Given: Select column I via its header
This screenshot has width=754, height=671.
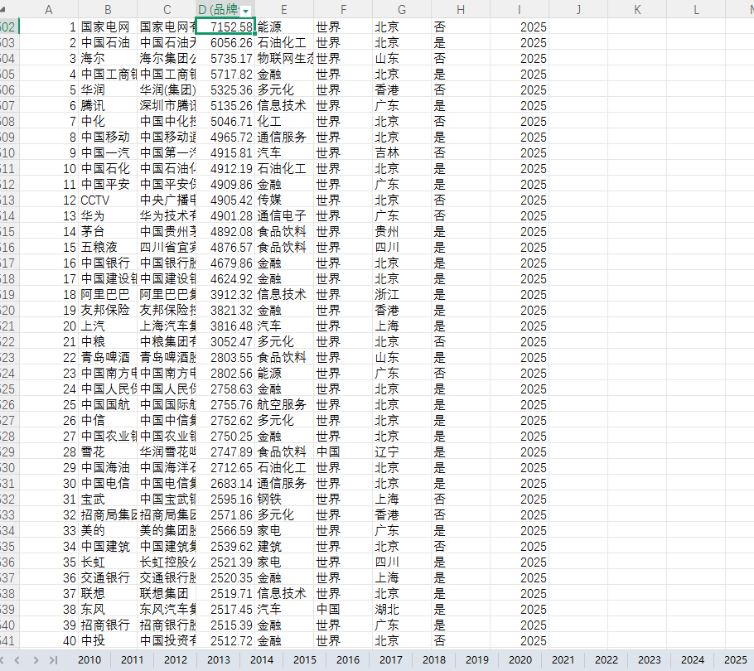Looking at the screenshot, I should 520,10.
